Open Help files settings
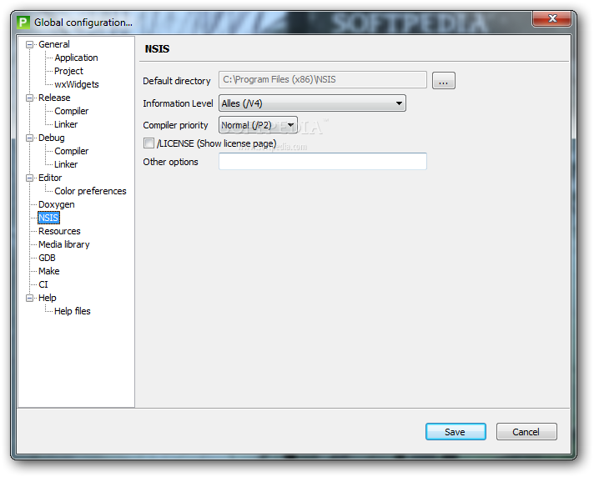 (73, 311)
